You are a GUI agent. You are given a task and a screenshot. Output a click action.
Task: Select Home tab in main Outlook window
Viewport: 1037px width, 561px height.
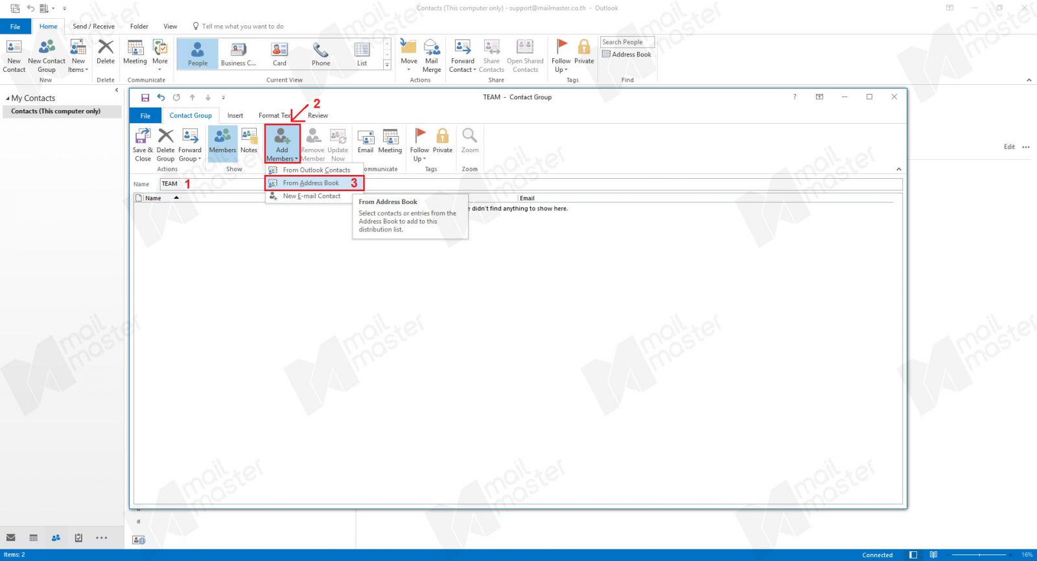(48, 27)
